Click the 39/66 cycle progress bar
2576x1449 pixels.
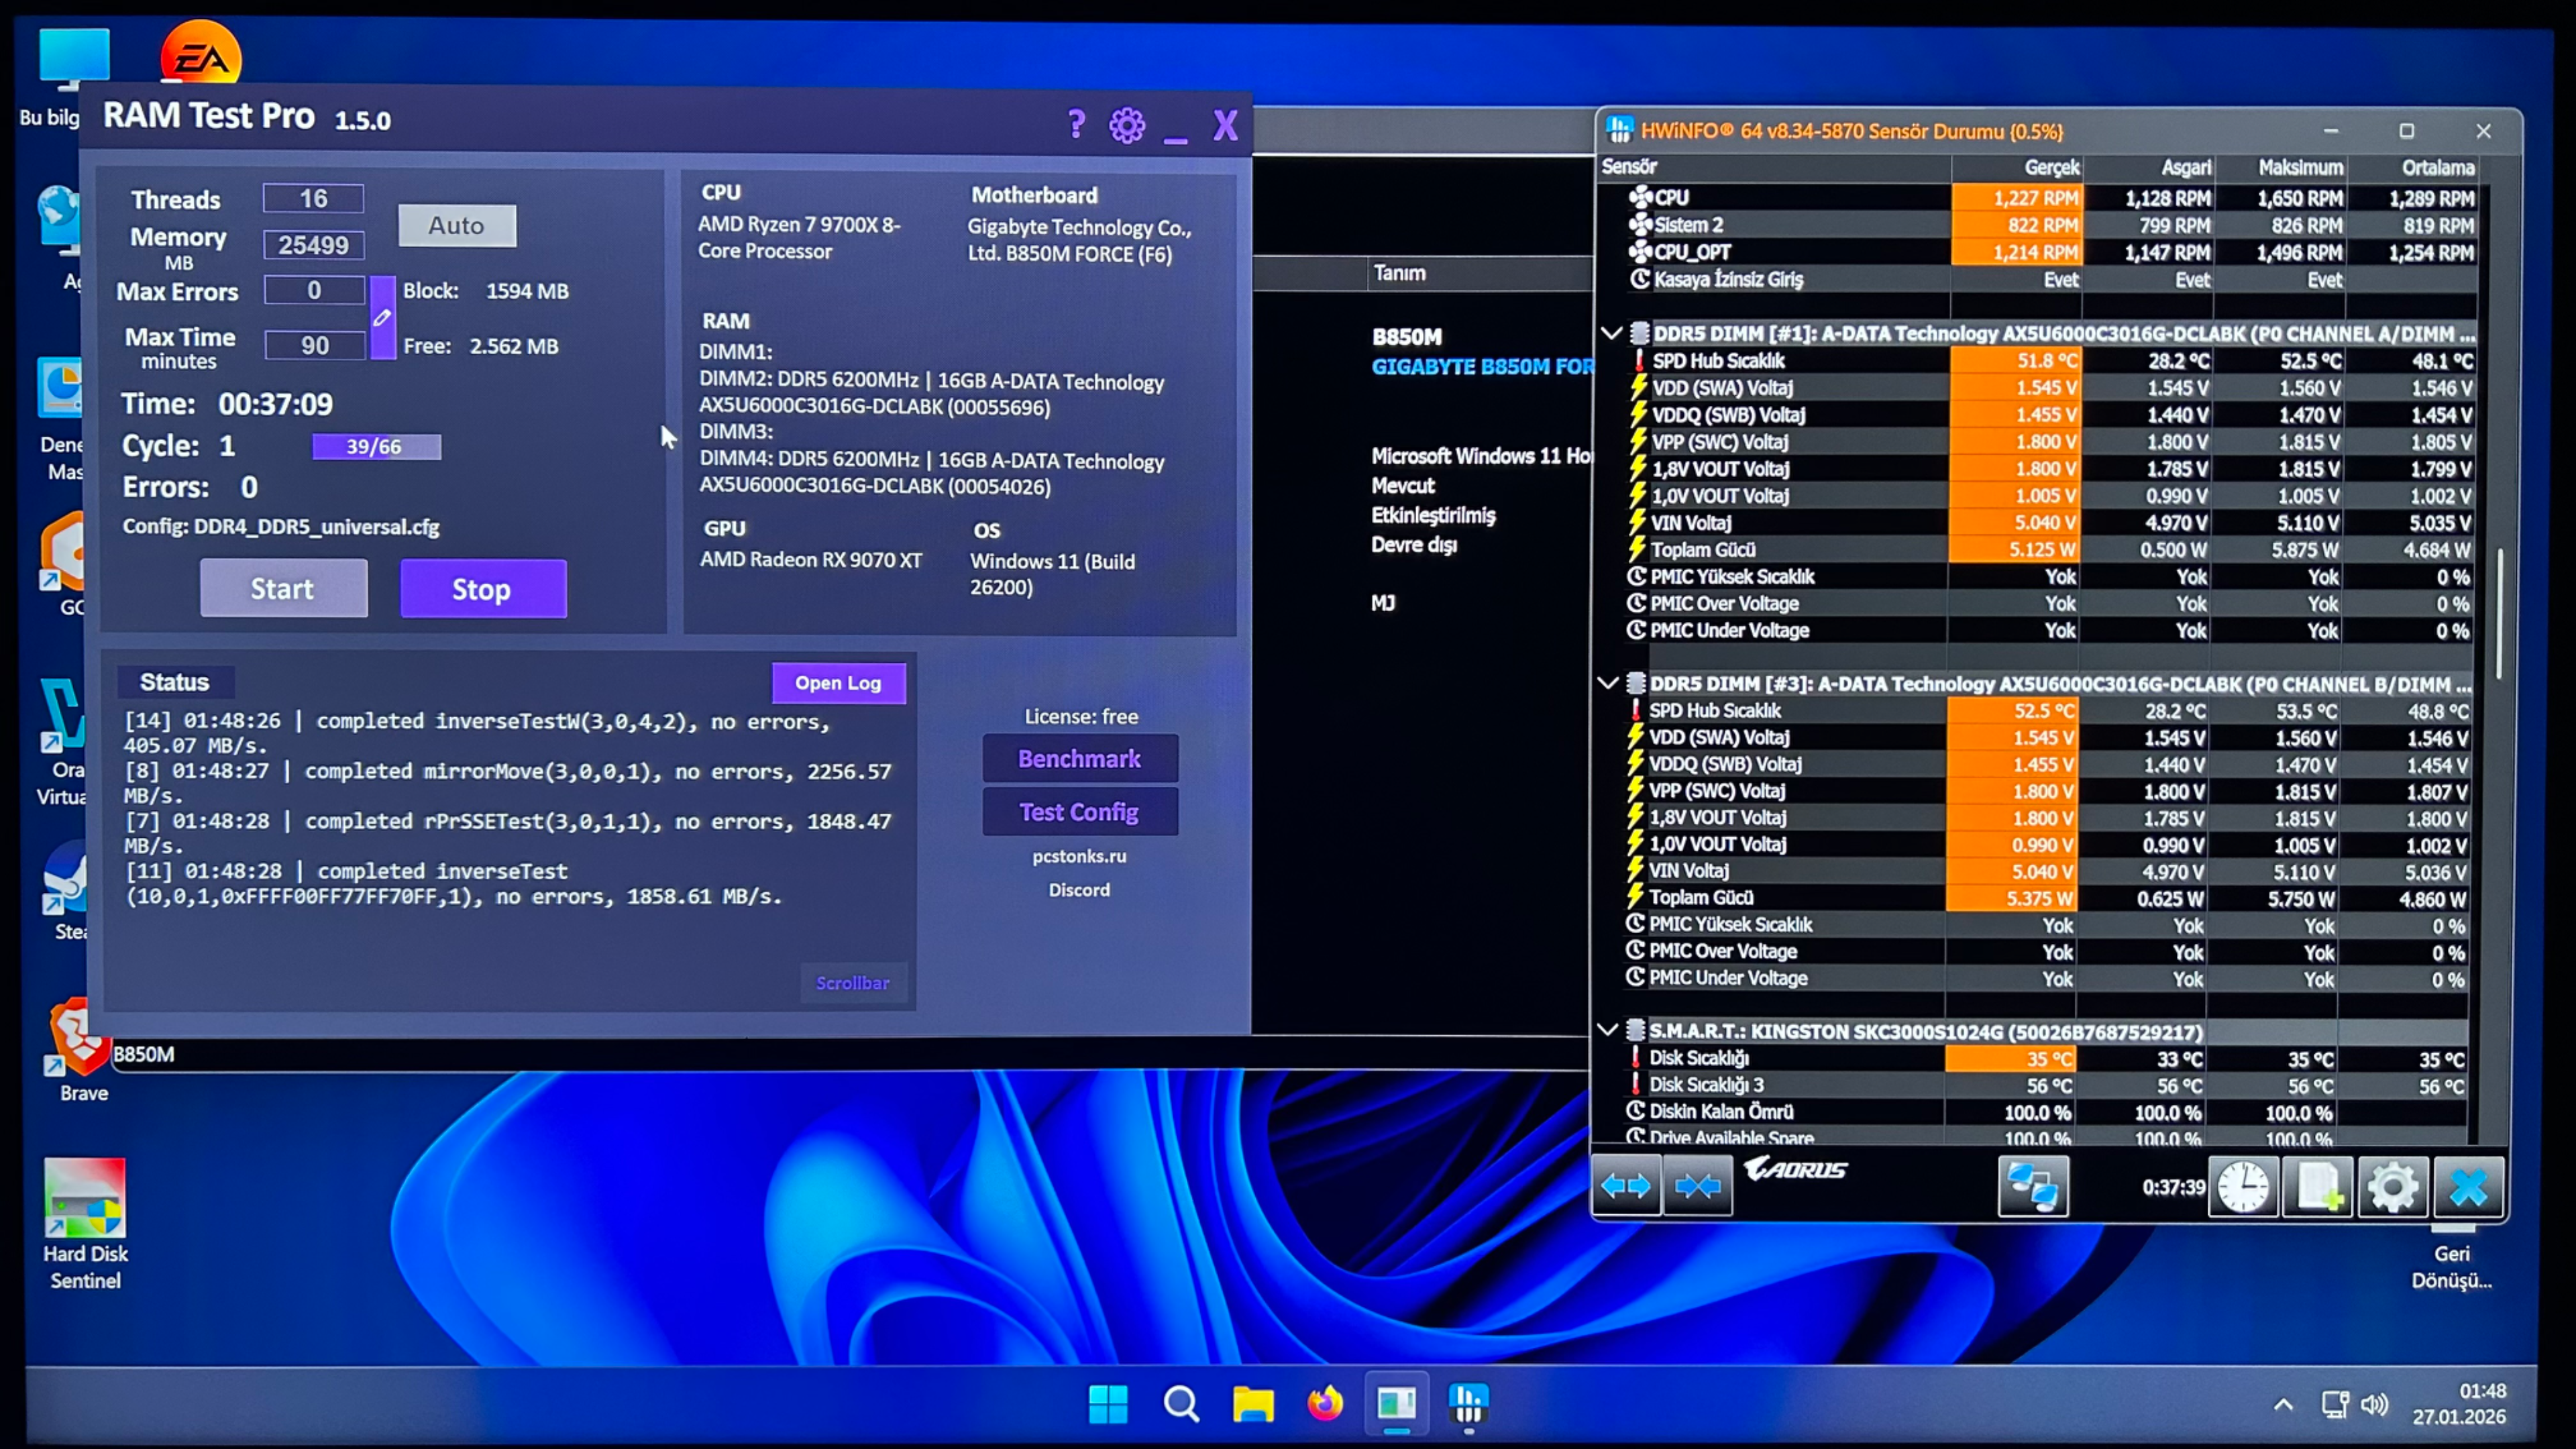point(376,447)
